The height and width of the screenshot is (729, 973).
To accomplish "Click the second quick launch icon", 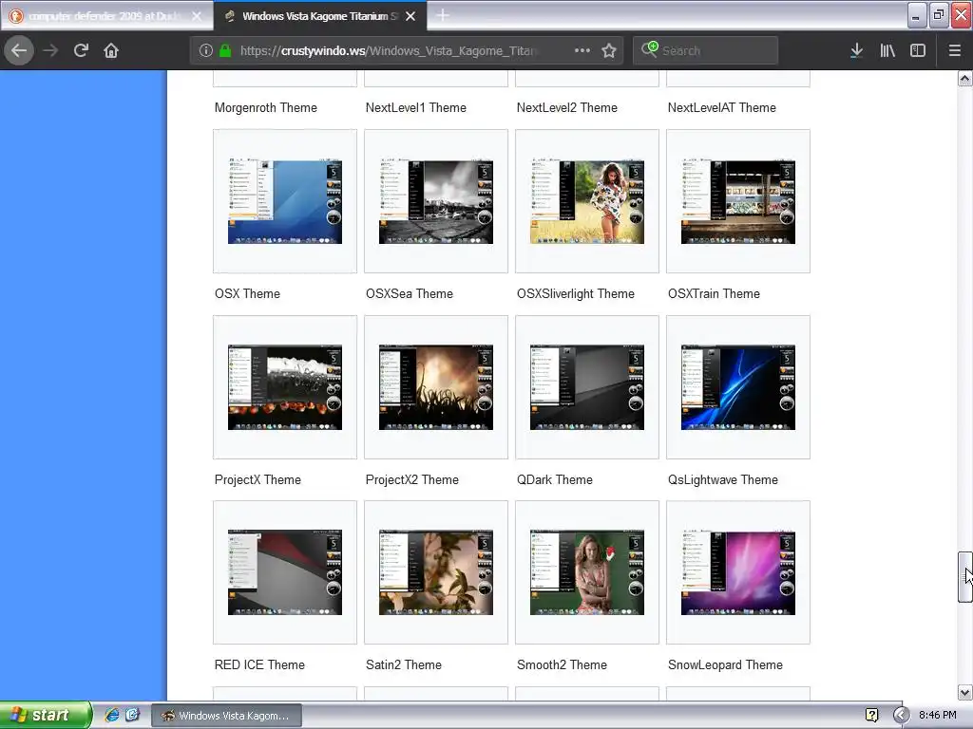I will tap(132, 715).
